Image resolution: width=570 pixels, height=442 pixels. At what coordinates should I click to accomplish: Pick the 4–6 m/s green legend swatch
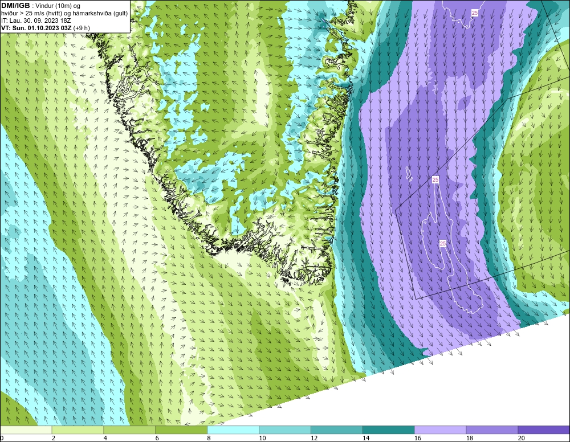[x=129, y=430]
